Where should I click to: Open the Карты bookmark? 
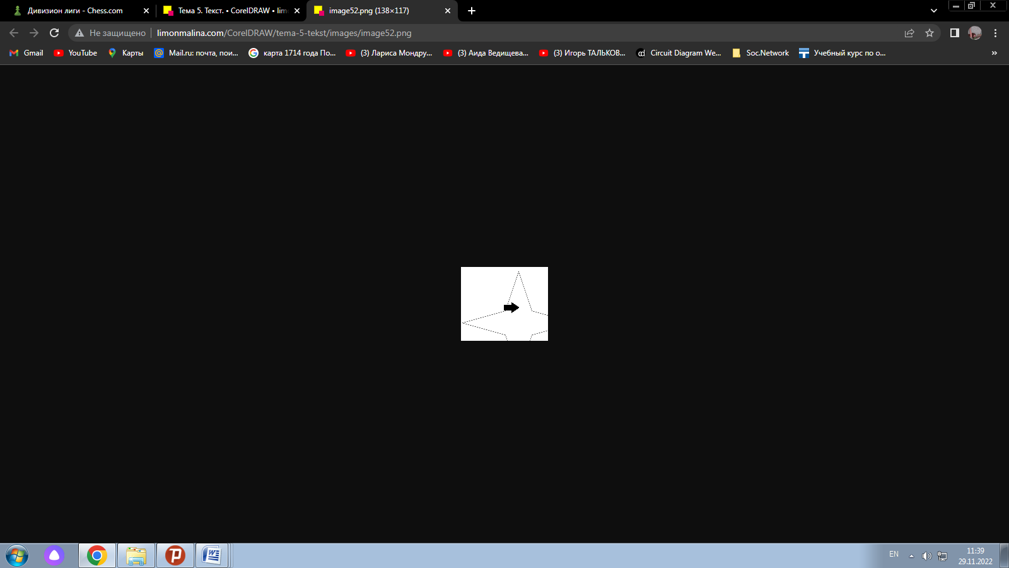pyautogui.click(x=125, y=53)
